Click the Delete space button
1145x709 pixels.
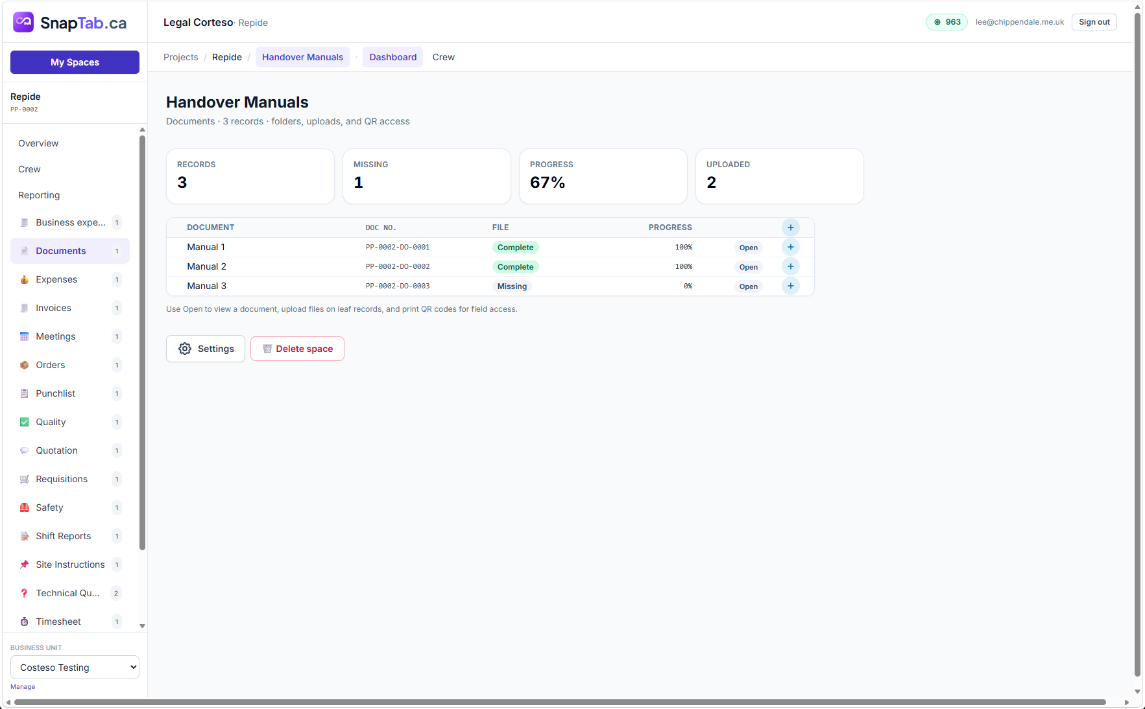(x=297, y=349)
